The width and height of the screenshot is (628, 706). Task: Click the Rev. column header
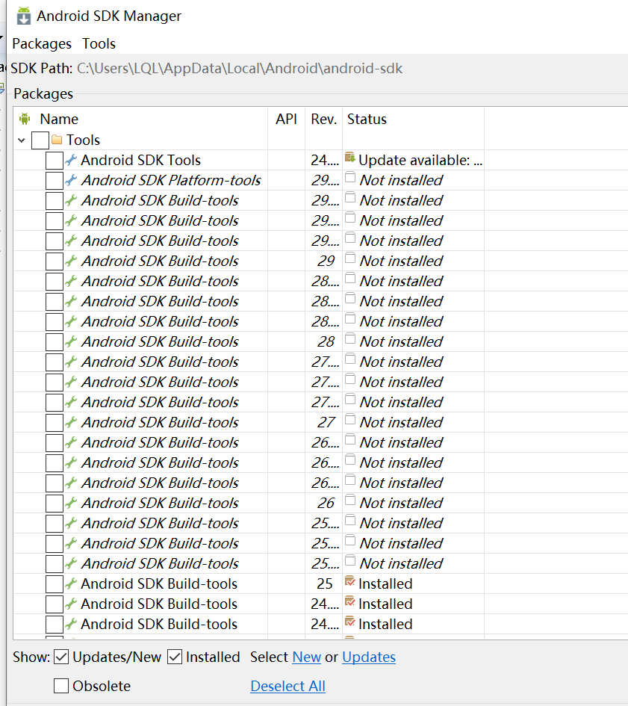[323, 119]
